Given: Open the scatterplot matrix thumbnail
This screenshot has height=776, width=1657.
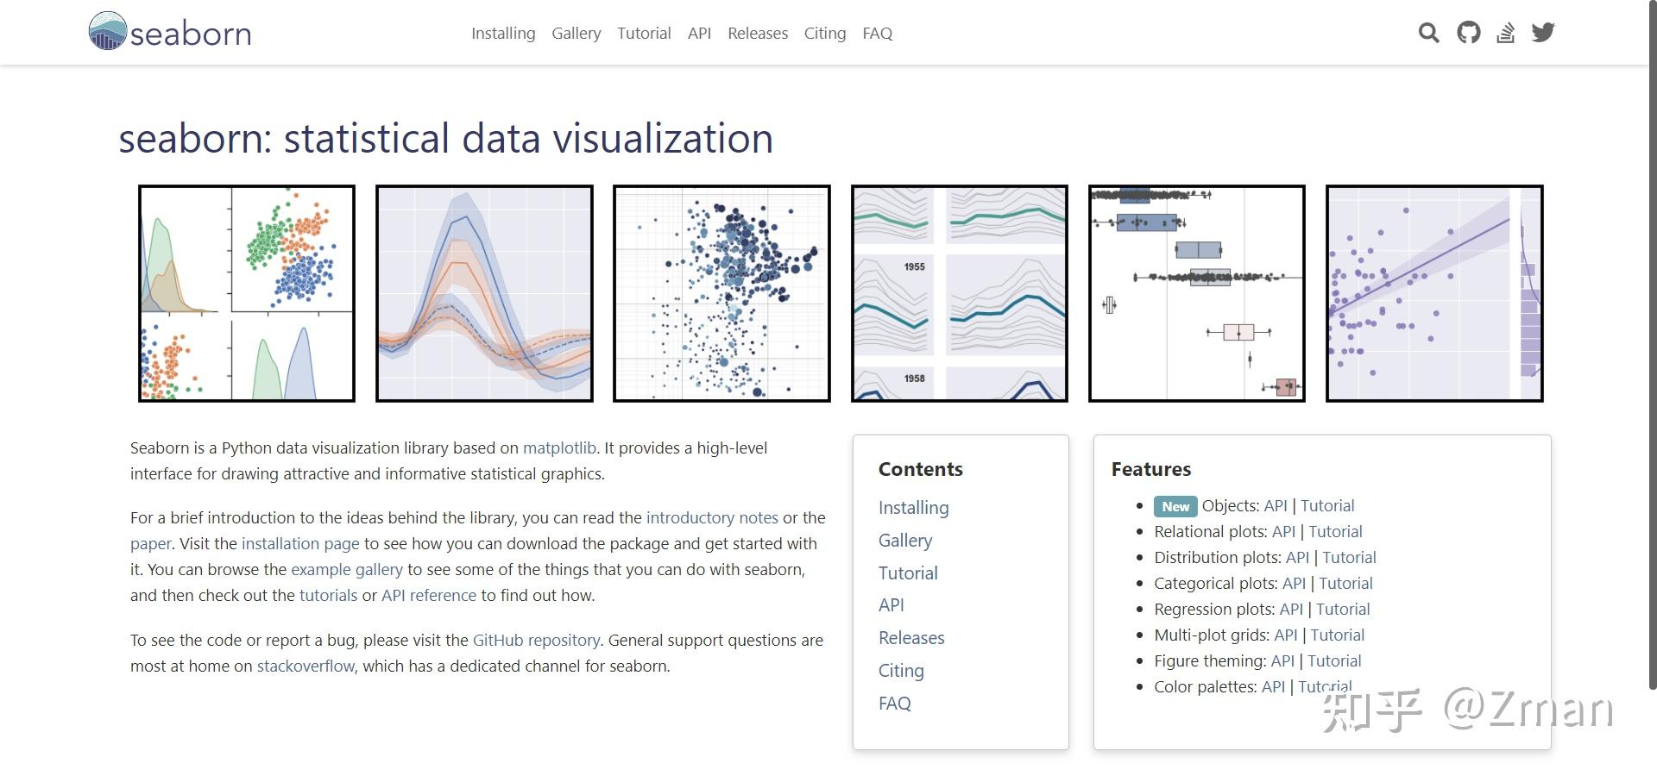Looking at the screenshot, I should pyautogui.click(x=247, y=293).
